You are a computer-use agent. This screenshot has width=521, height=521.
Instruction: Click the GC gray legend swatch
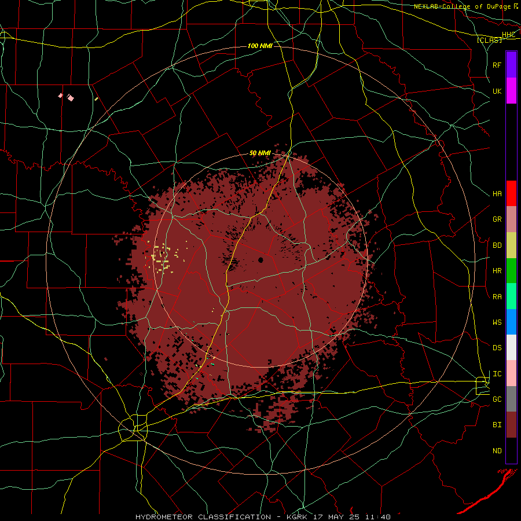(x=511, y=399)
